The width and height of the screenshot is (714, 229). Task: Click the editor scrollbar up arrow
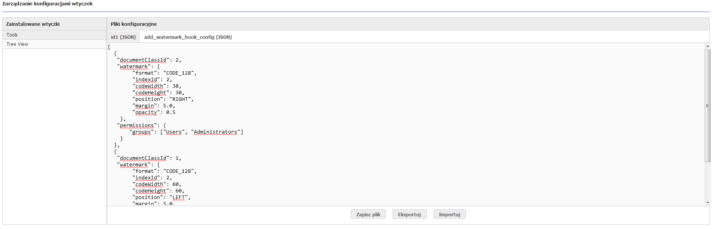(x=707, y=46)
